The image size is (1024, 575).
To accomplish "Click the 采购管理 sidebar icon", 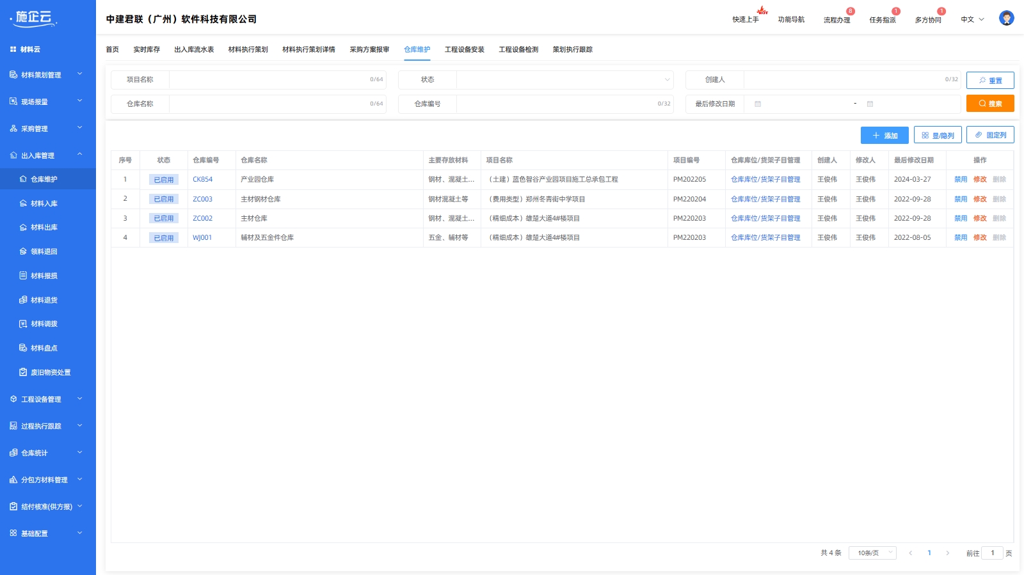I will [x=13, y=129].
